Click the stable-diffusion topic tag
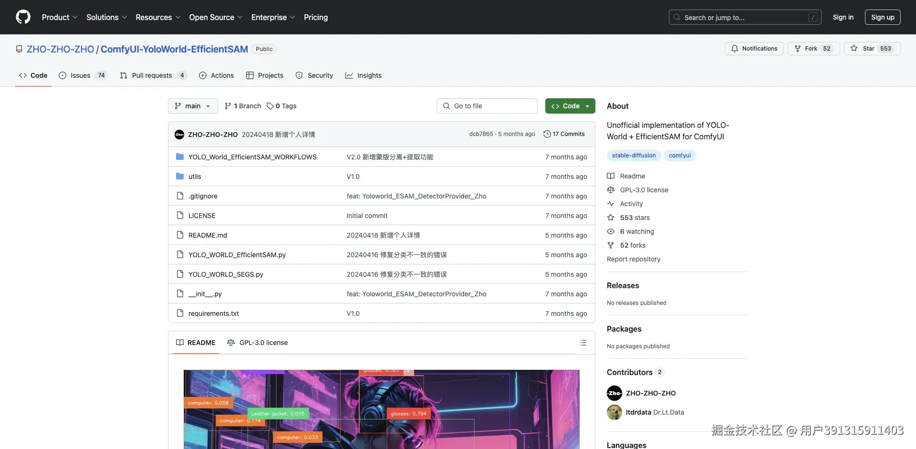The image size is (916, 449). point(634,156)
